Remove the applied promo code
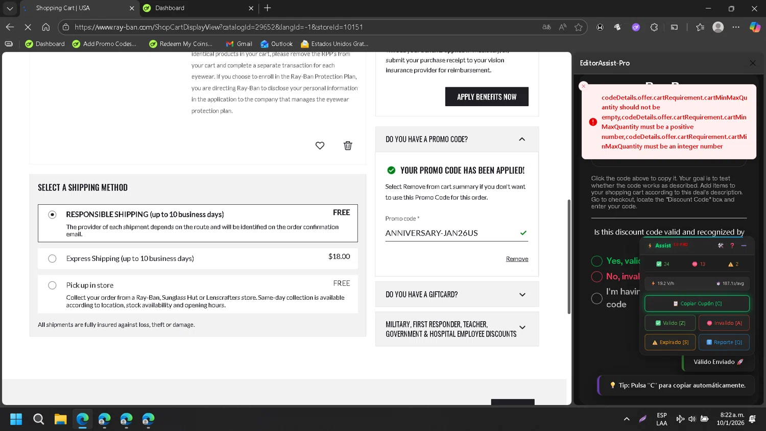Image resolution: width=766 pixels, height=431 pixels. (517, 259)
